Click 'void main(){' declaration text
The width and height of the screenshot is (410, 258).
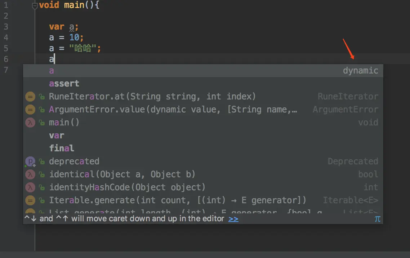pyautogui.click(x=69, y=5)
